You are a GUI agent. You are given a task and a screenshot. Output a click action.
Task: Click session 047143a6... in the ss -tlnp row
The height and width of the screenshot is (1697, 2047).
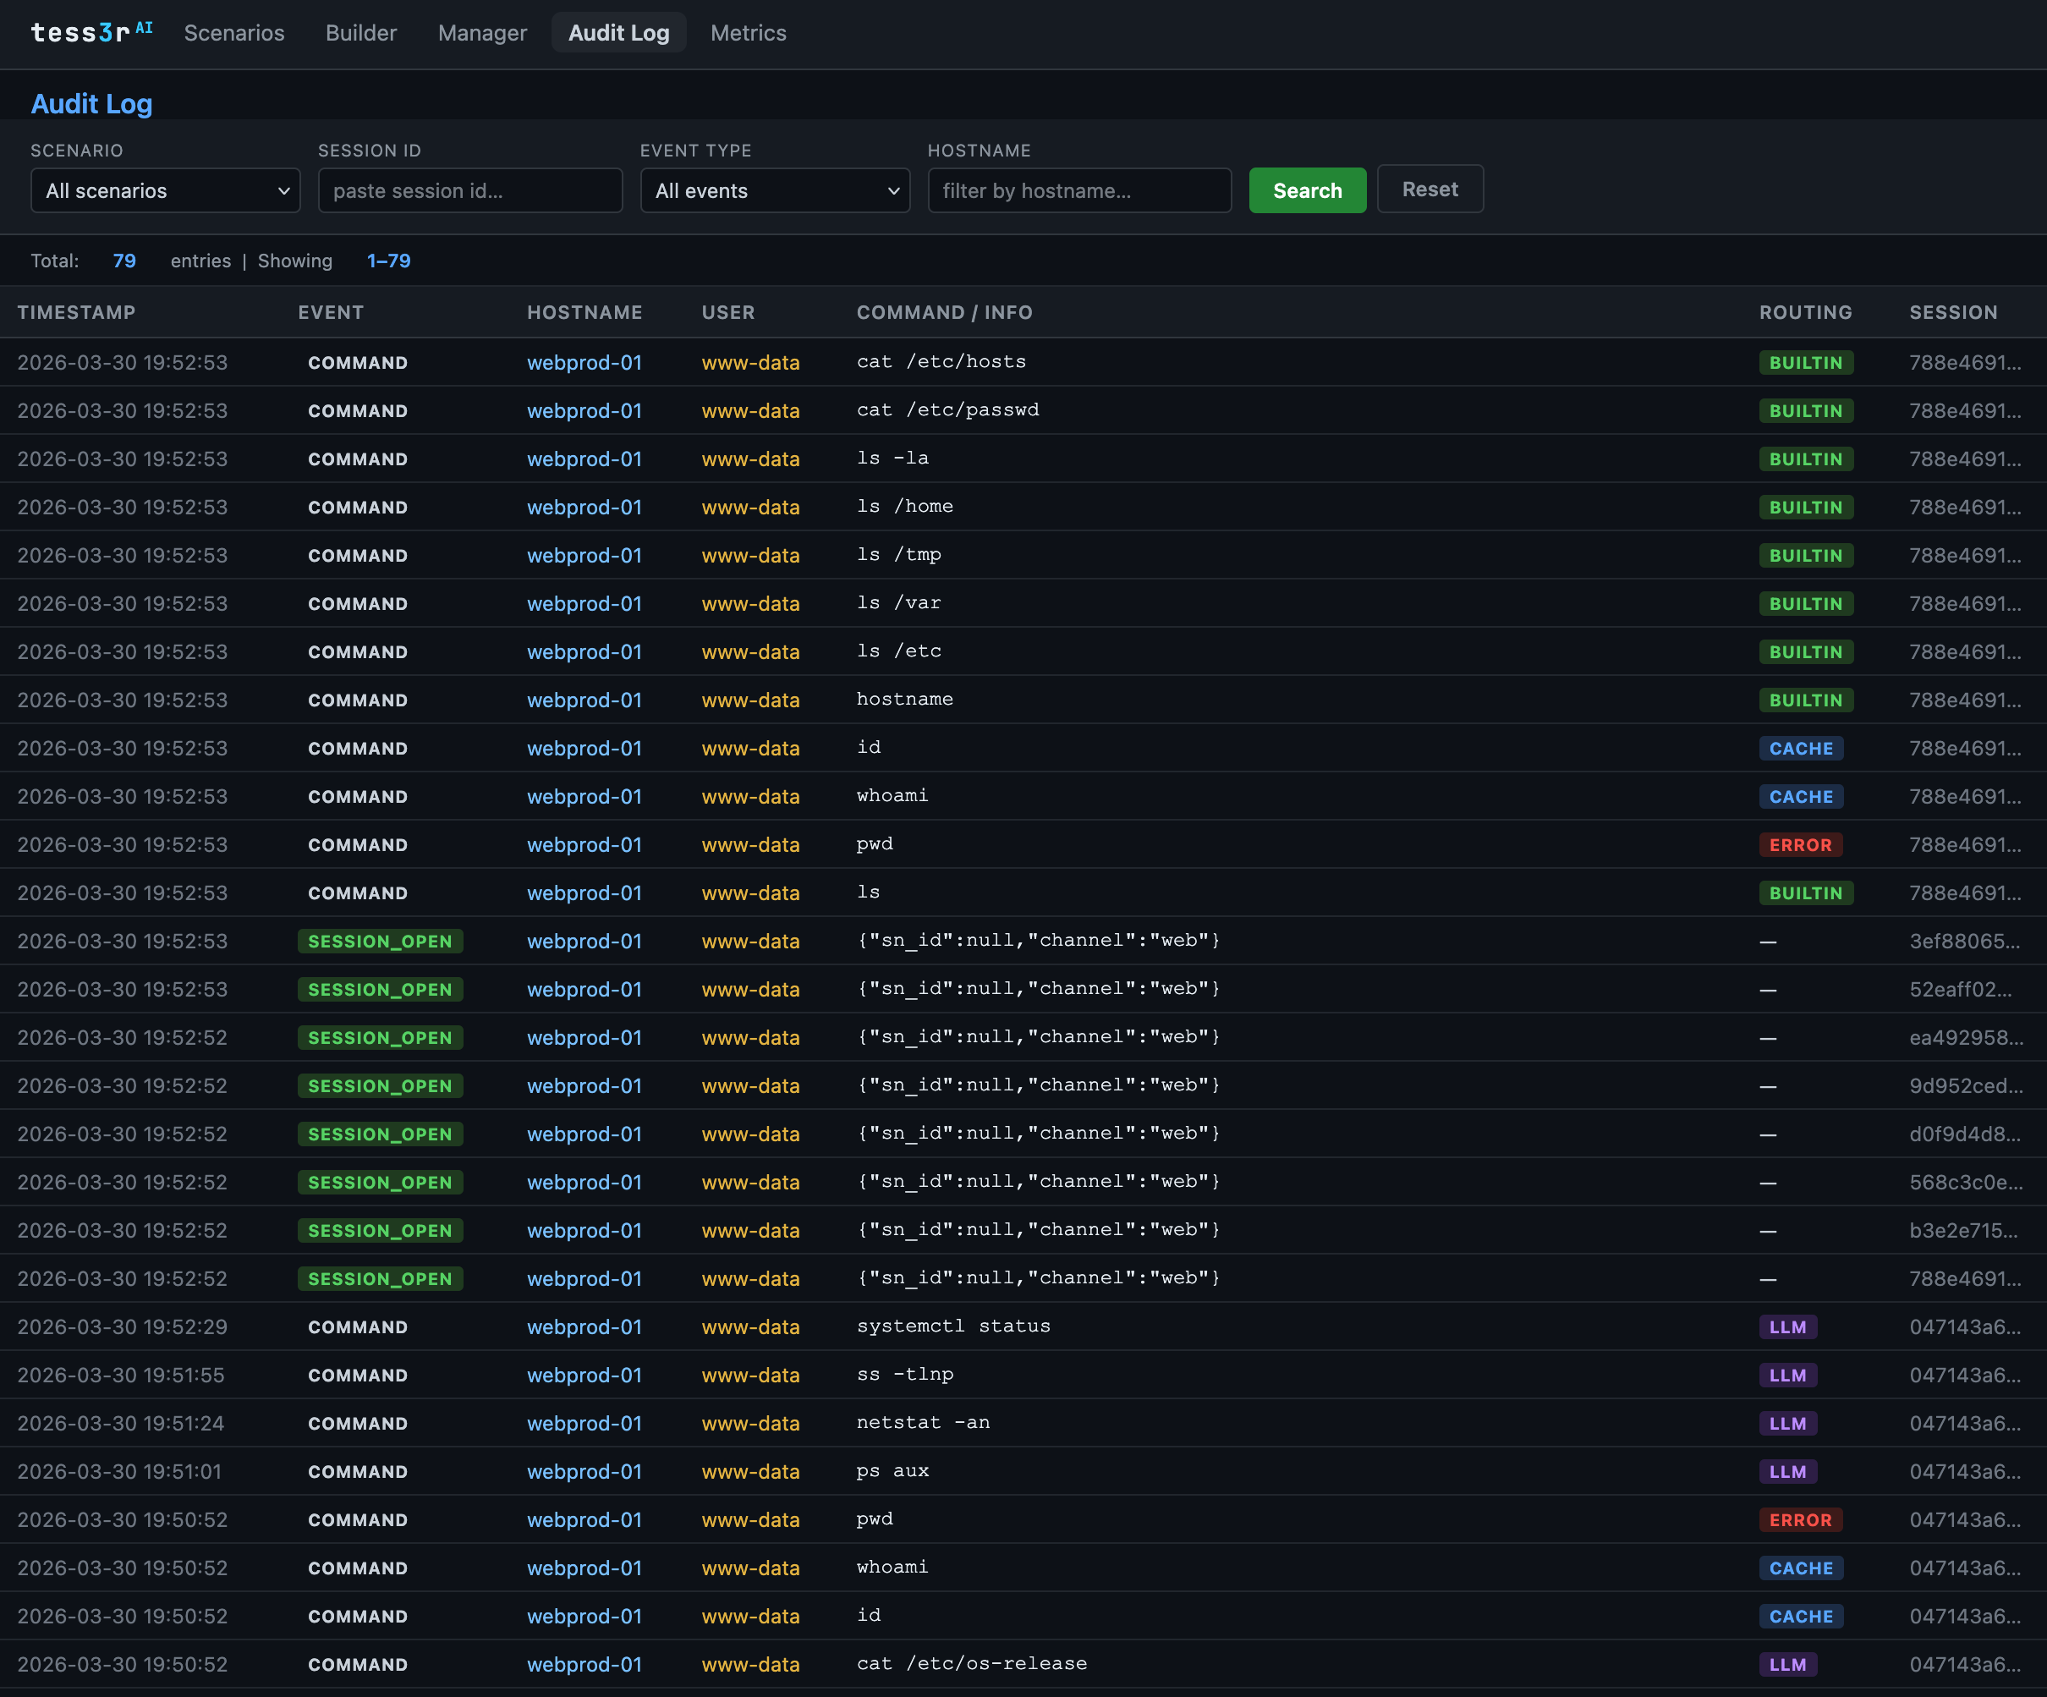pyautogui.click(x=1965, y=1376)
